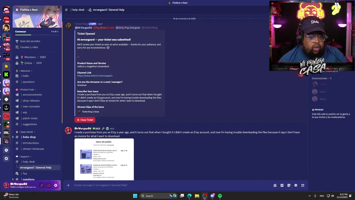Image resolution: width=355 pixels, height=200 pixels.
Task: Open File Explorer from the taskbar
Action: (x=197, y=196)
